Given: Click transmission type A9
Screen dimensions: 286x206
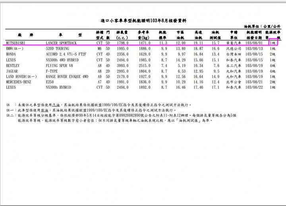Looking at the screenshot, I should [99, 77].
